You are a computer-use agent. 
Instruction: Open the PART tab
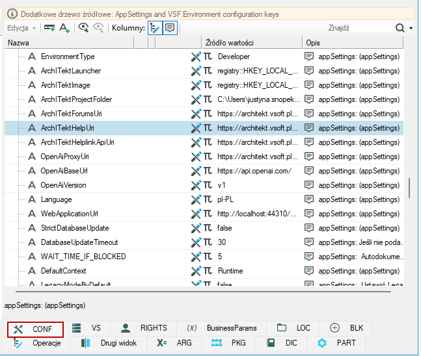[x=336, y=343]
